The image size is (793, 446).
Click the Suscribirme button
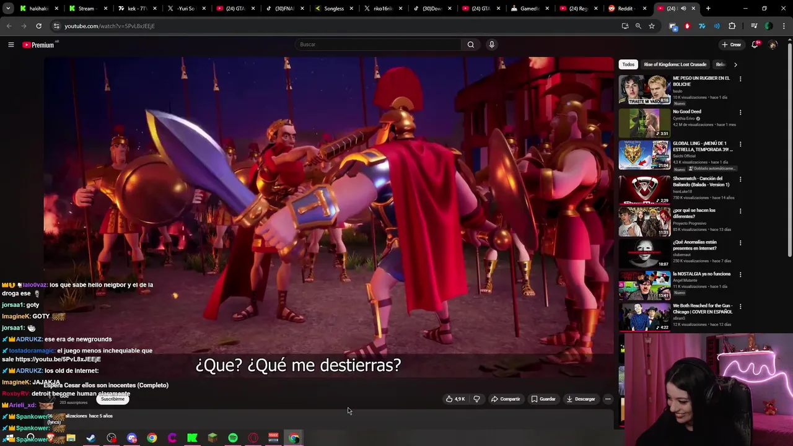tap(113, 399)
